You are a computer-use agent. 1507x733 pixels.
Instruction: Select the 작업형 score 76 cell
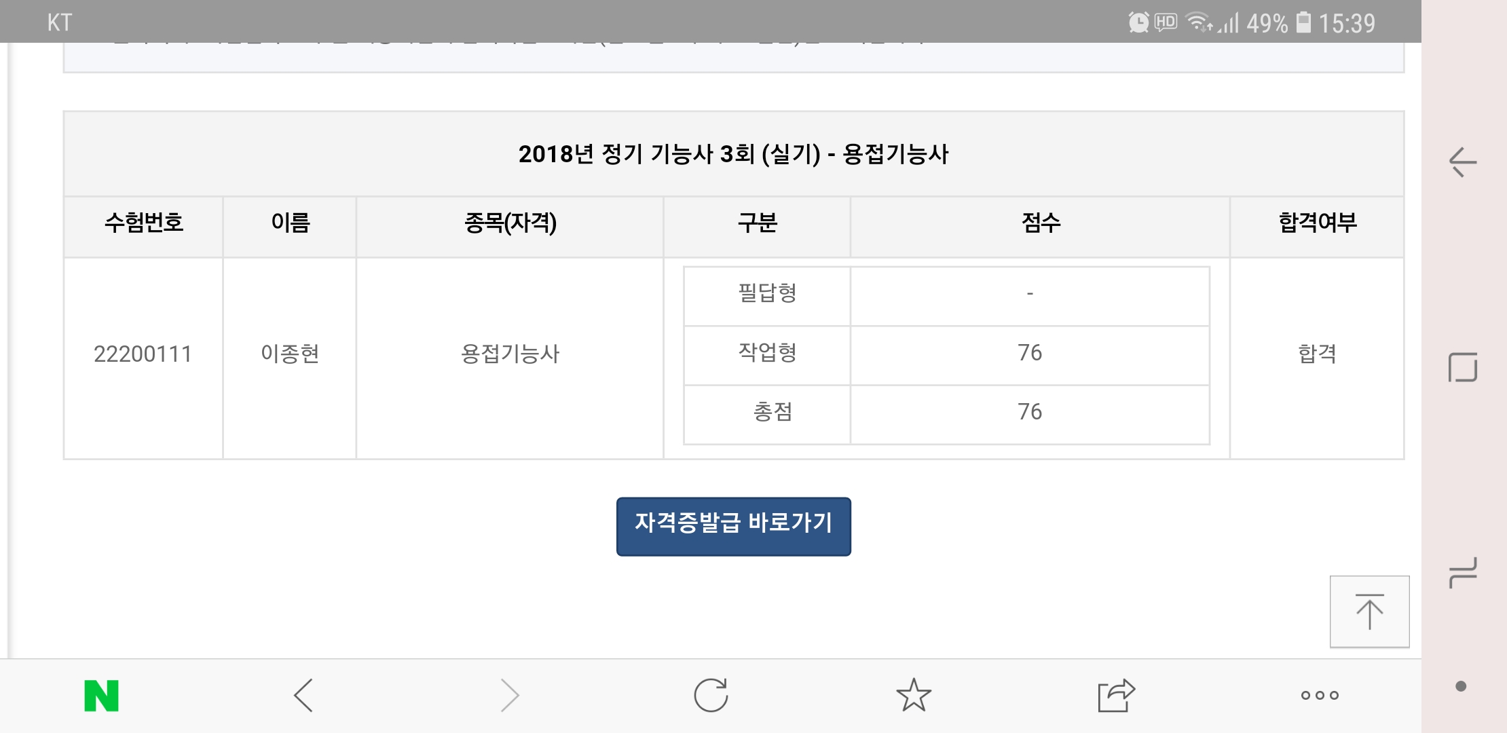click(x=1029, y=353)
